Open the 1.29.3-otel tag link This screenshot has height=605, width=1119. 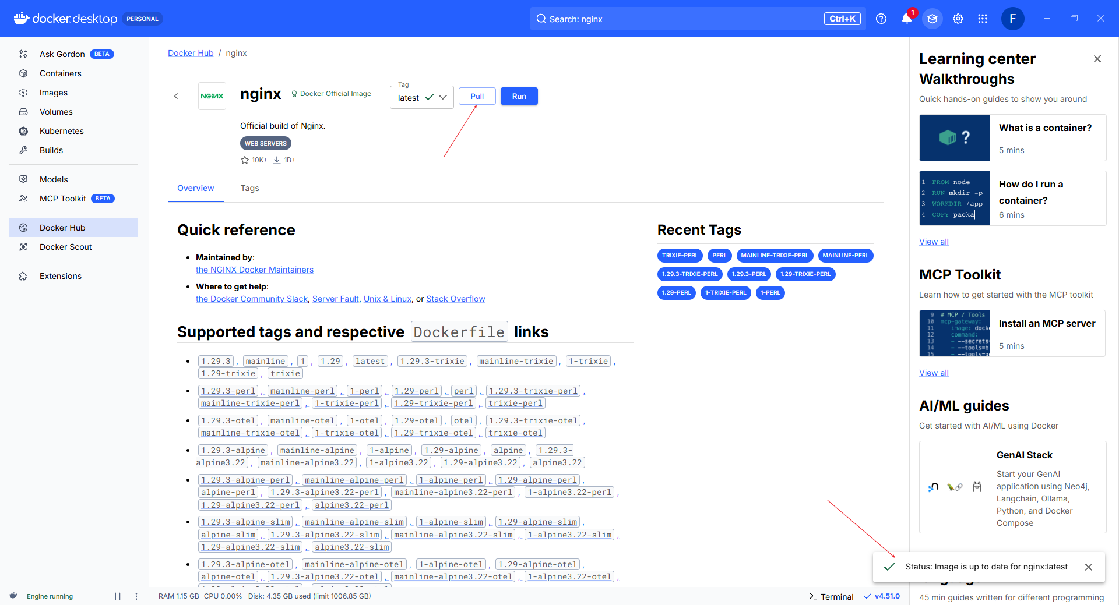tap(228, 420)
